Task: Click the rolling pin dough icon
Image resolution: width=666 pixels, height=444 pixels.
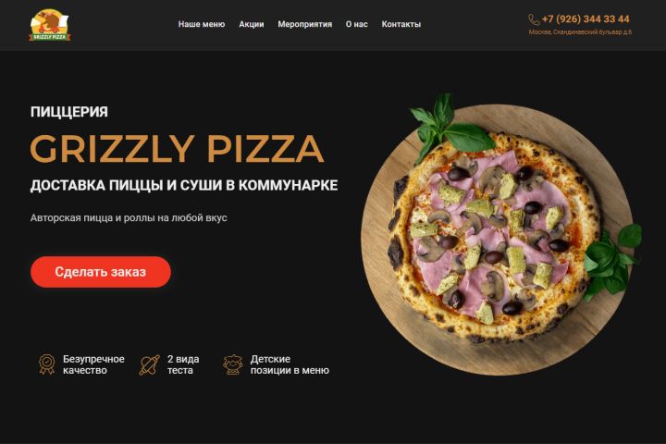Action: click(150, 365)
